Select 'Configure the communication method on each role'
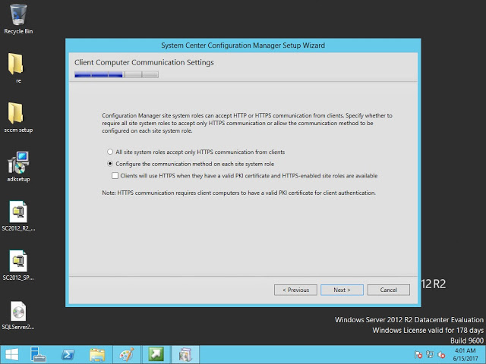Screen dimensions: 486x364 pyautogui.click(x=111, y=164)
